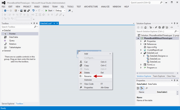Click the Save All toolbar icon
The image size is (180, 110).
[28, 11]
